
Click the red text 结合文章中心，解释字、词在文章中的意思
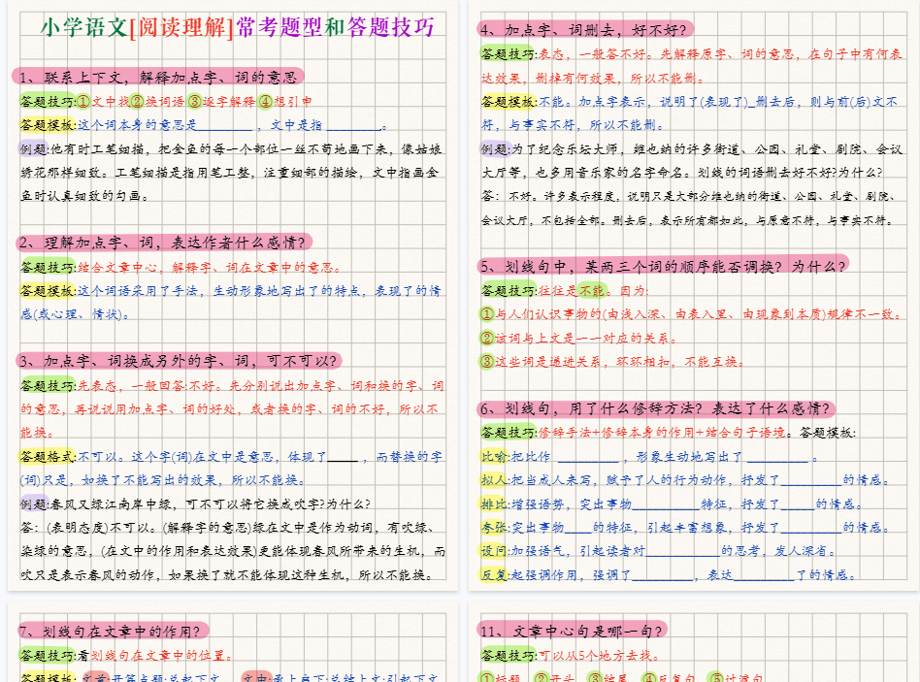[209, 267]
